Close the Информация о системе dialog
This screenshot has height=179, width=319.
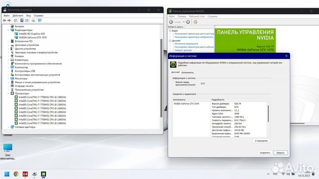(286, 56)
